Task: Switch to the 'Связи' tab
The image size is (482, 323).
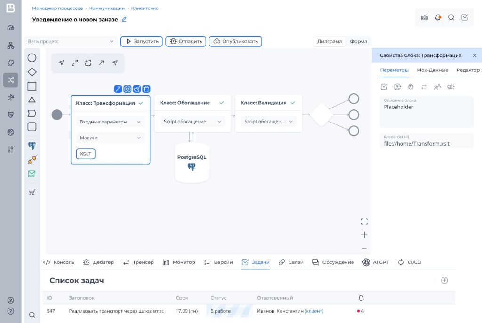Action: (291, 262)
